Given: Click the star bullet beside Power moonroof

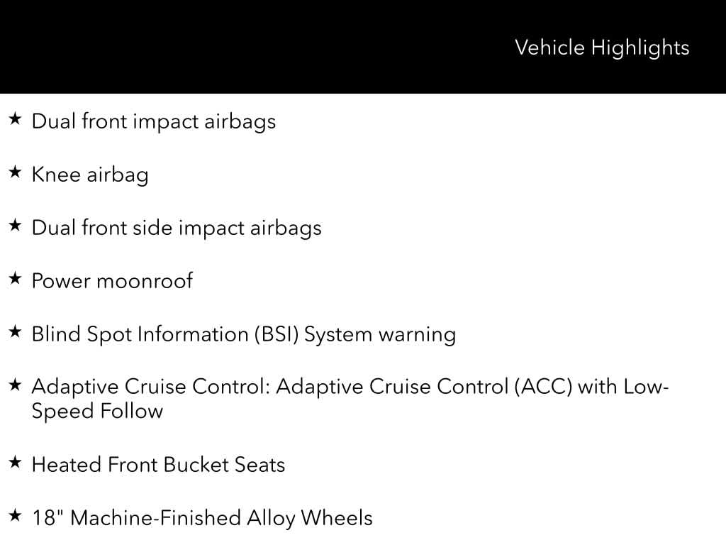Looking at the screenshot, I should 15,279.
